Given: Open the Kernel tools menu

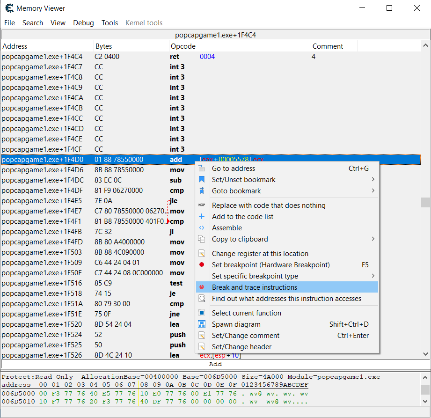Looking at the screenshot, I should 144,23.
